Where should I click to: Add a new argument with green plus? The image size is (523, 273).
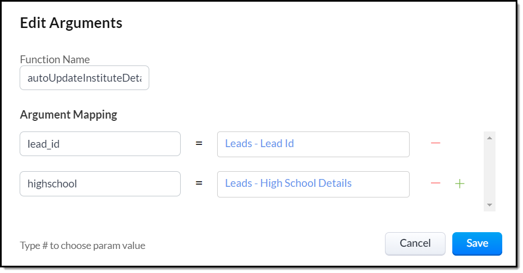click(x=460, y=183)
